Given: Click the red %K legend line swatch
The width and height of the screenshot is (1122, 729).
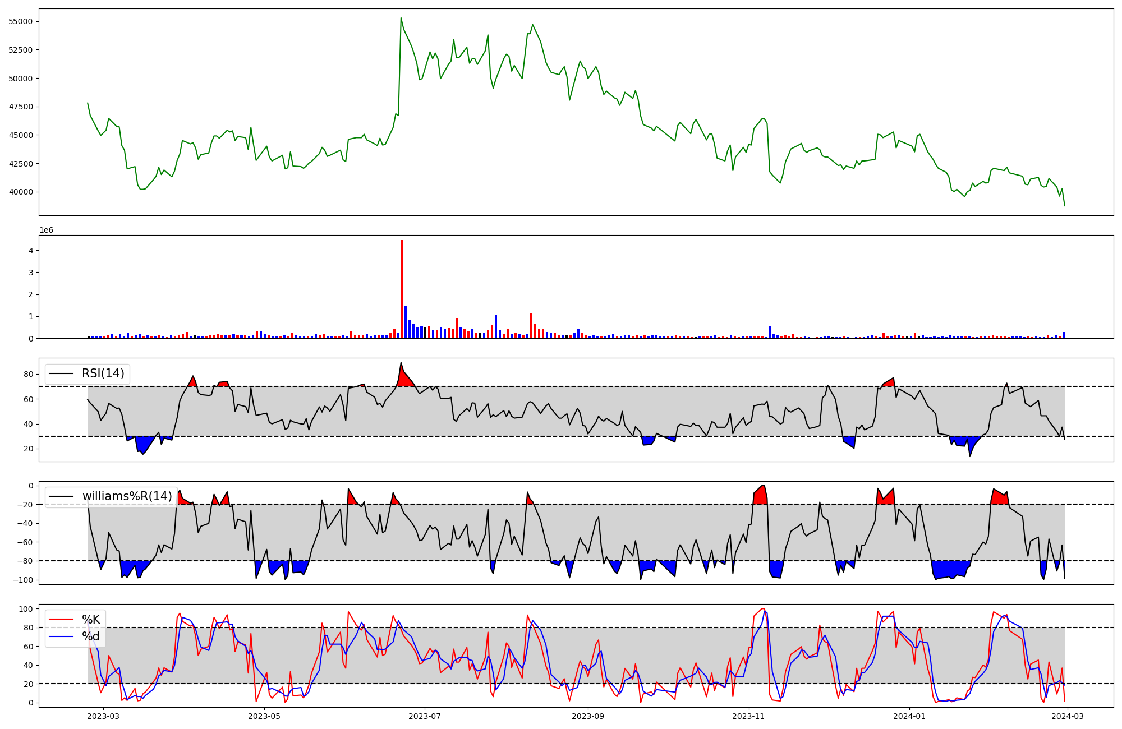Looking at the screenshot, I should pyautogui.click(x=61, y=620).
